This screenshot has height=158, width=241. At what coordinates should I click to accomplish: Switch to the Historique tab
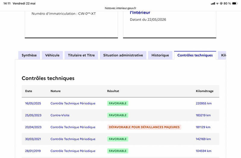(x=160, y=55)
